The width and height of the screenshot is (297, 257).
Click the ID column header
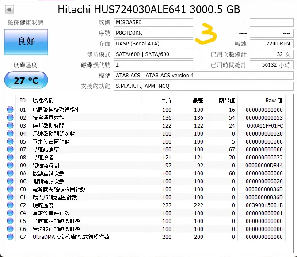pyautogui.click(x=23, y=101)
